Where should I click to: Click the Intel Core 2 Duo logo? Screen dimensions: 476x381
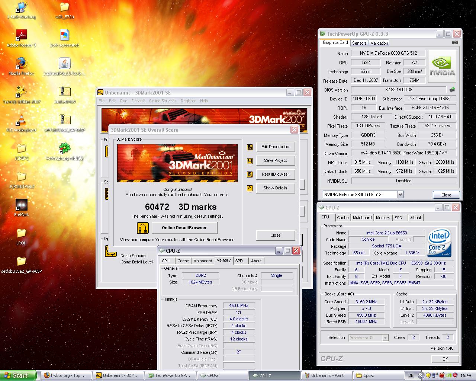pos(439,243)
